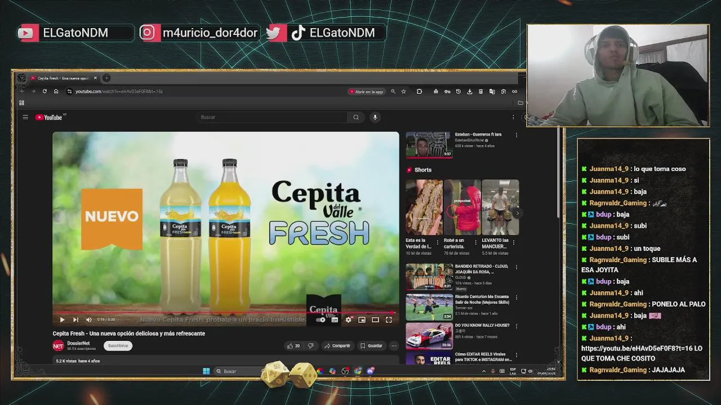
Task: Open the short 'Robé a un carterista.'
Action: tap(462, 207)
